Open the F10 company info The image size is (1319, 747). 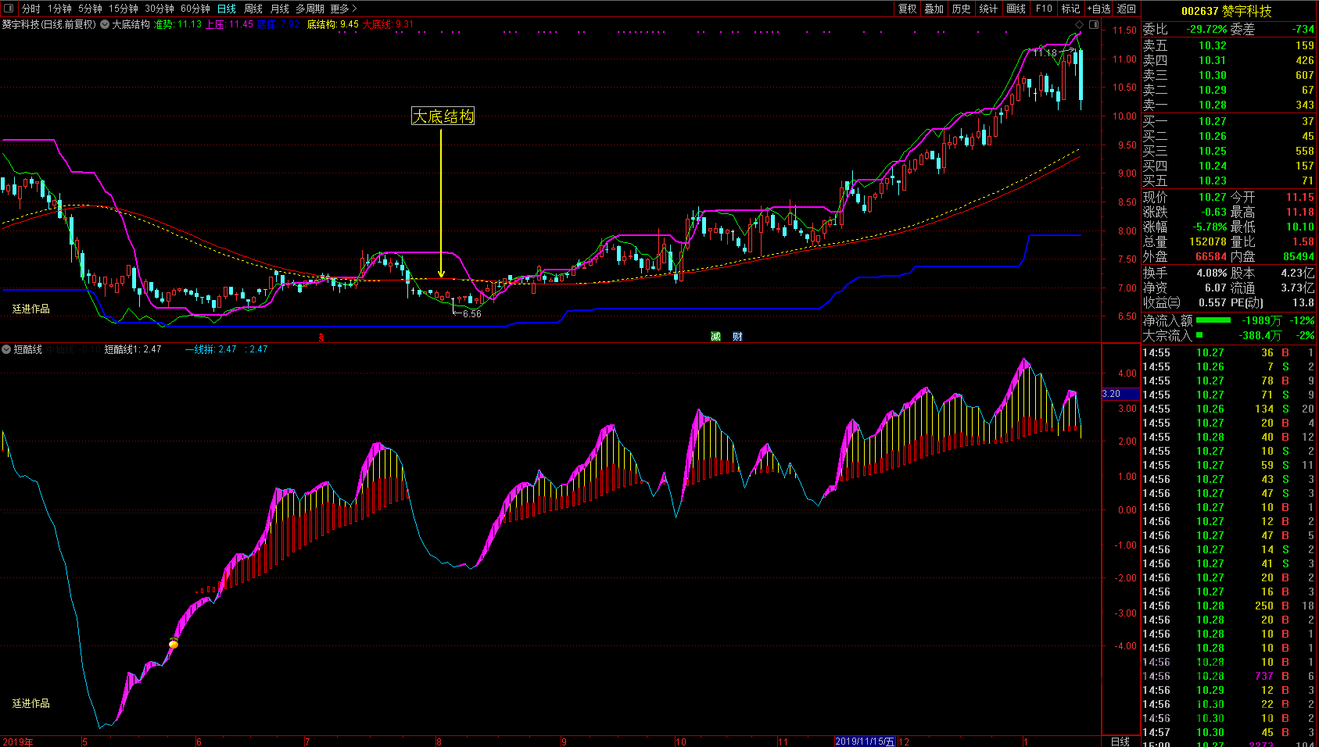pos(1044,9)
